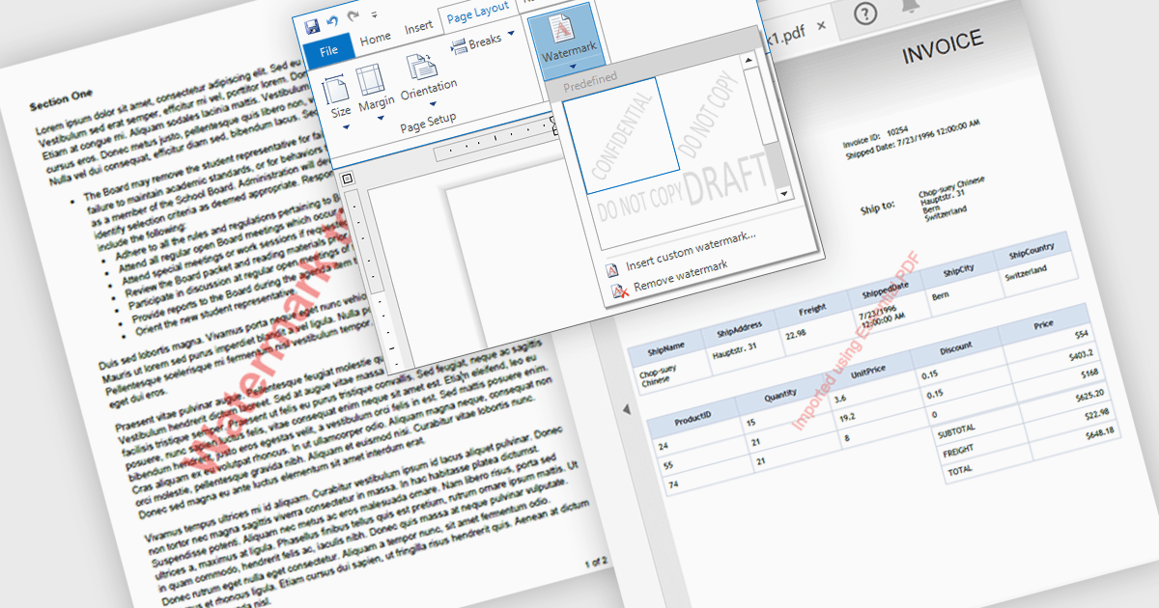Click the Quantity column header
This screenshot has width=1159, height=608.
point(781,395)
